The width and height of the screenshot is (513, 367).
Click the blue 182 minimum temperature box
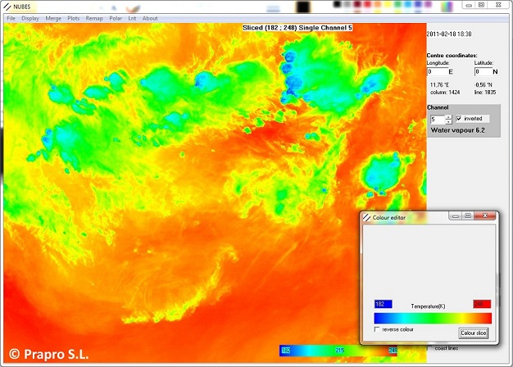tap(384, 304)
